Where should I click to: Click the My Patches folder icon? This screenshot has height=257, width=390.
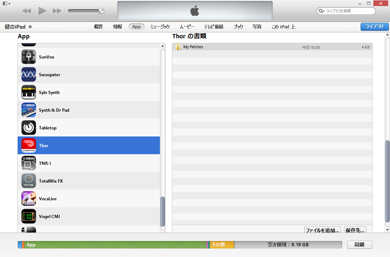click(178, 47)
